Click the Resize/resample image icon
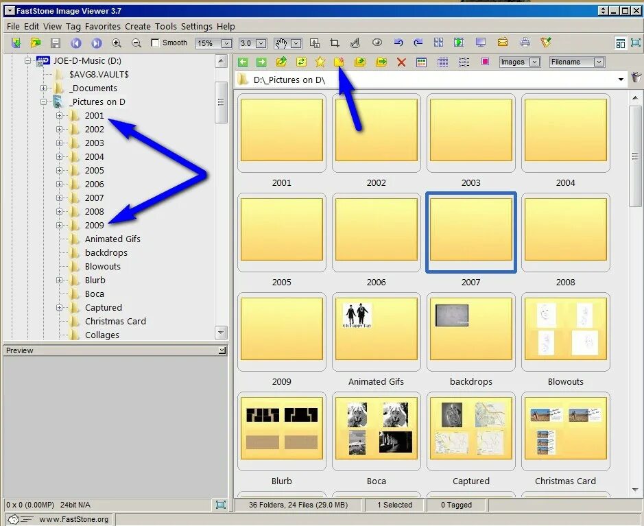 pyautogui.click(x=315, y=43)
